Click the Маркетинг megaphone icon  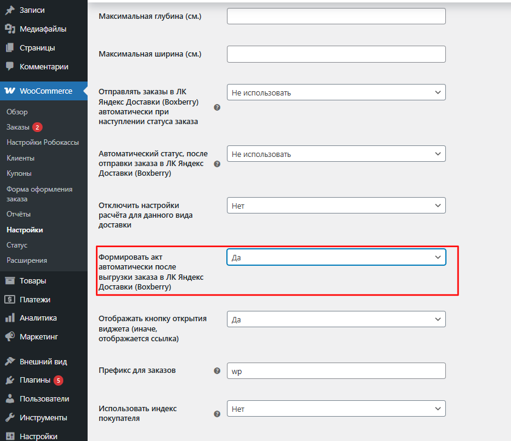point(10,336)
